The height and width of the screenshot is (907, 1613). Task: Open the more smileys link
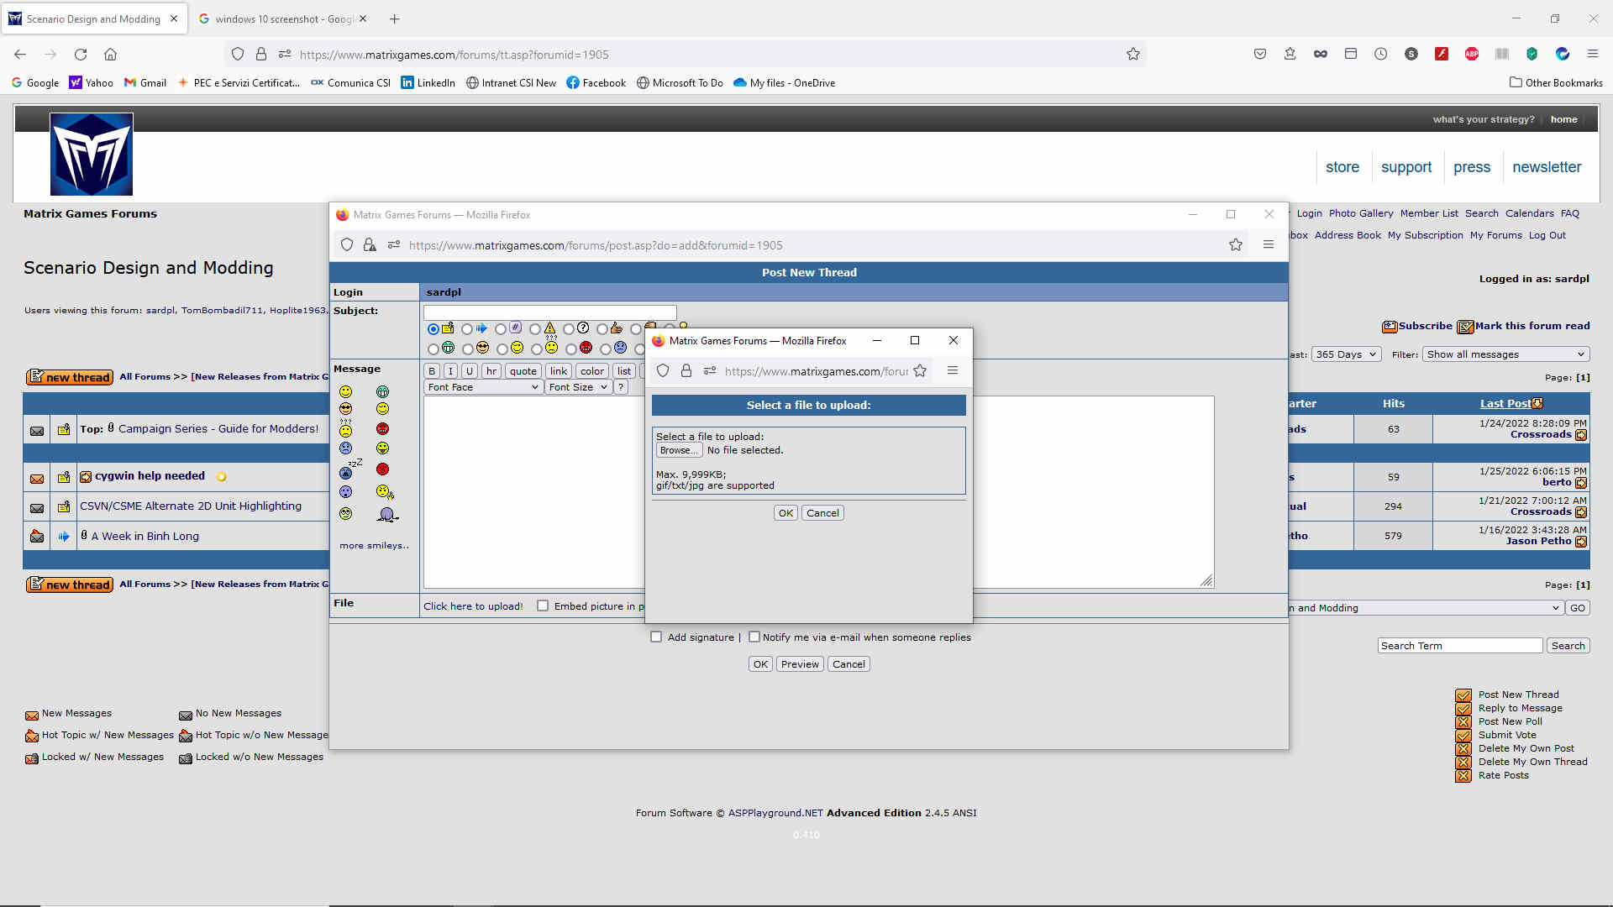(x=374, y=546)
